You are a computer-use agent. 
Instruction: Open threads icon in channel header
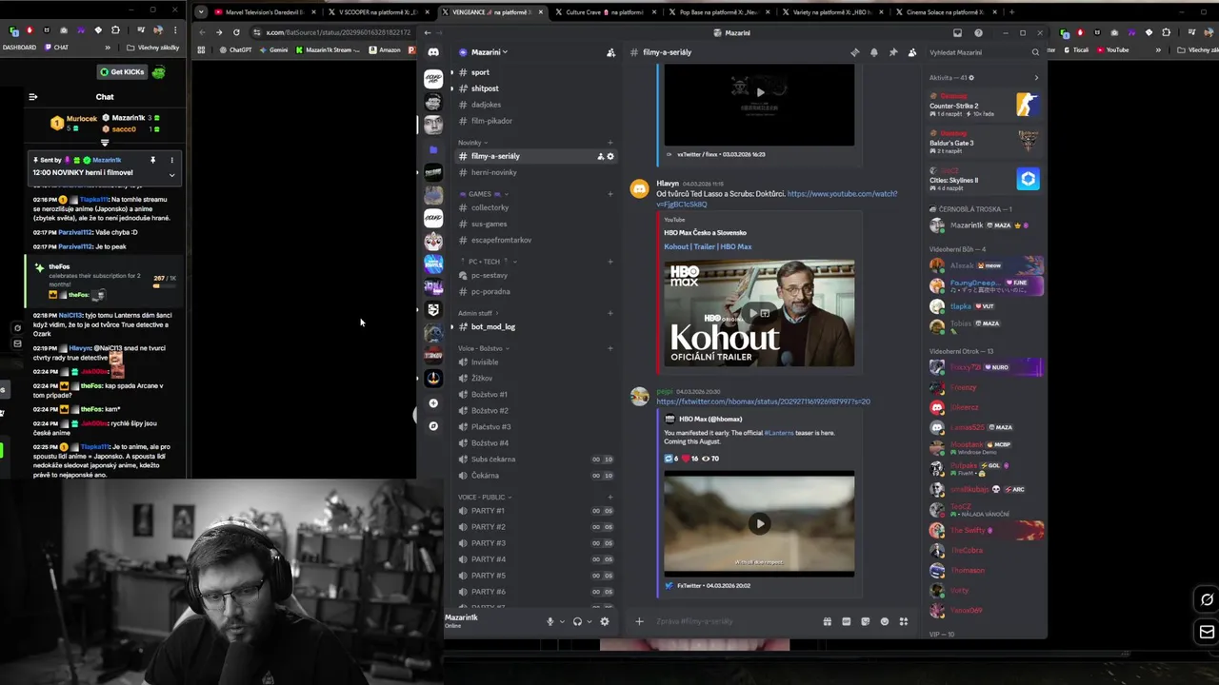click(x=854, y=52)
